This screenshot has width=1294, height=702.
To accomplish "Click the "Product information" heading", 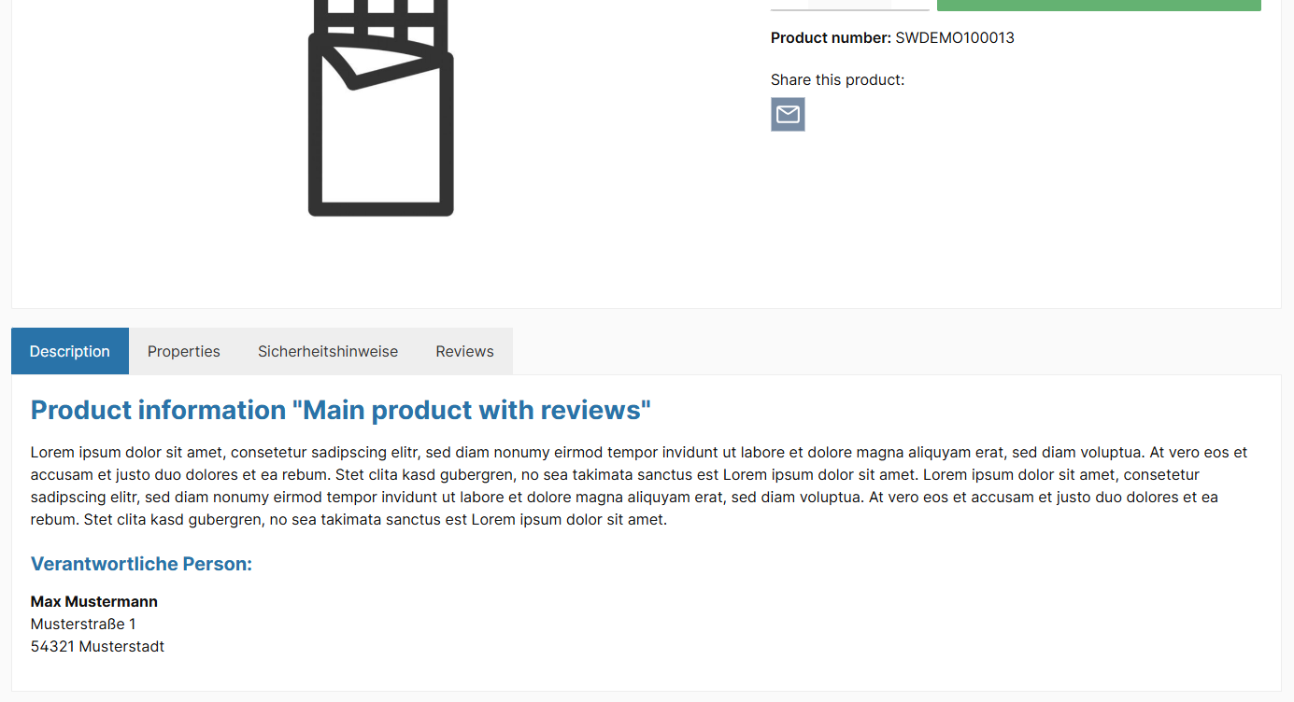I will [340, 410].
